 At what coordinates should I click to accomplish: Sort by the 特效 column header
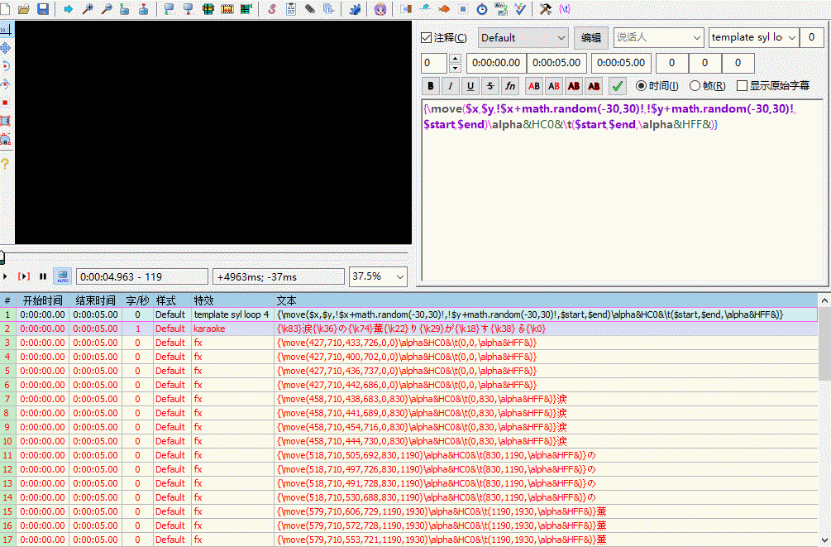tap(203, 300)
